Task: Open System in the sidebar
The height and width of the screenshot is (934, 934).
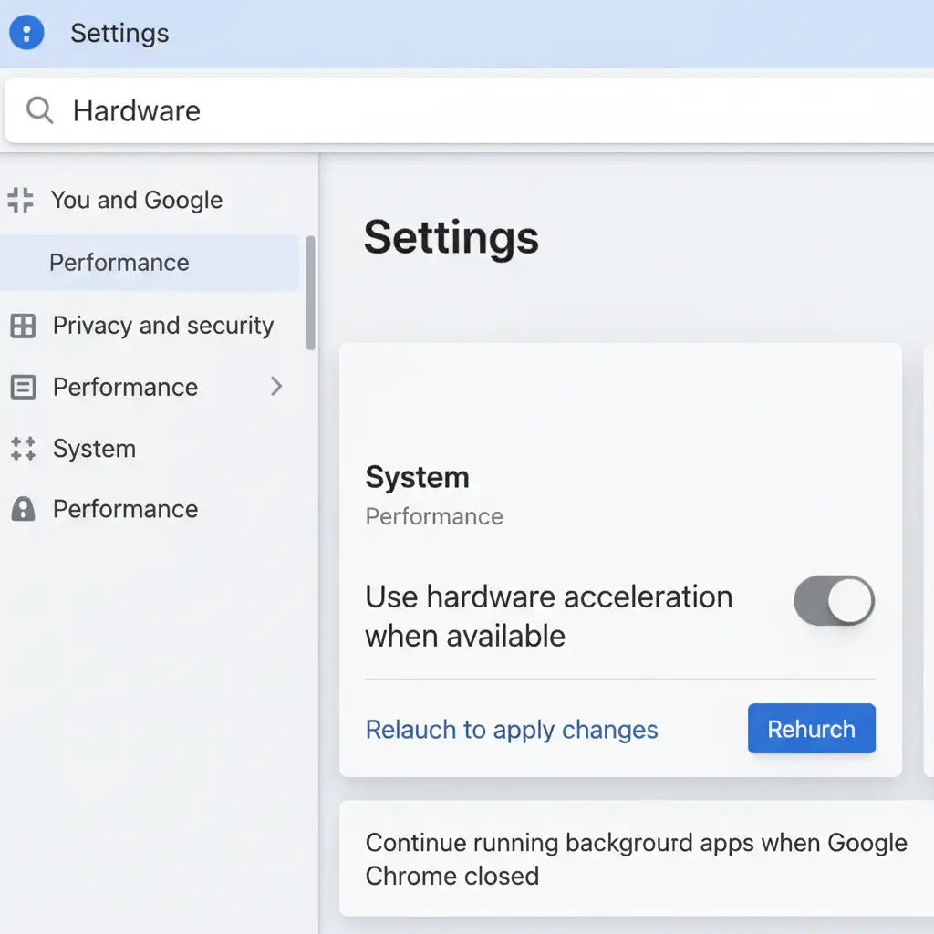Action: pyautogui.click(x=94, y=449)
